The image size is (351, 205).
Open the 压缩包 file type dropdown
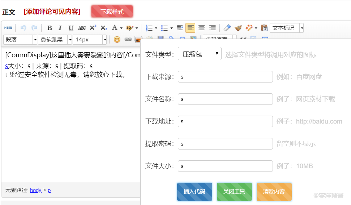(200, 54)
